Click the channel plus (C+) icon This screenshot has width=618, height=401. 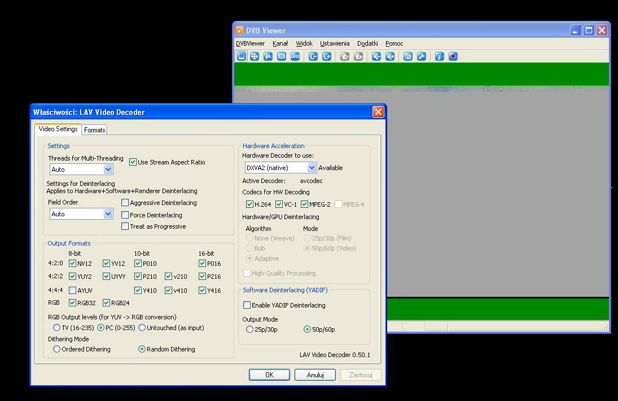tap(326, 56)
